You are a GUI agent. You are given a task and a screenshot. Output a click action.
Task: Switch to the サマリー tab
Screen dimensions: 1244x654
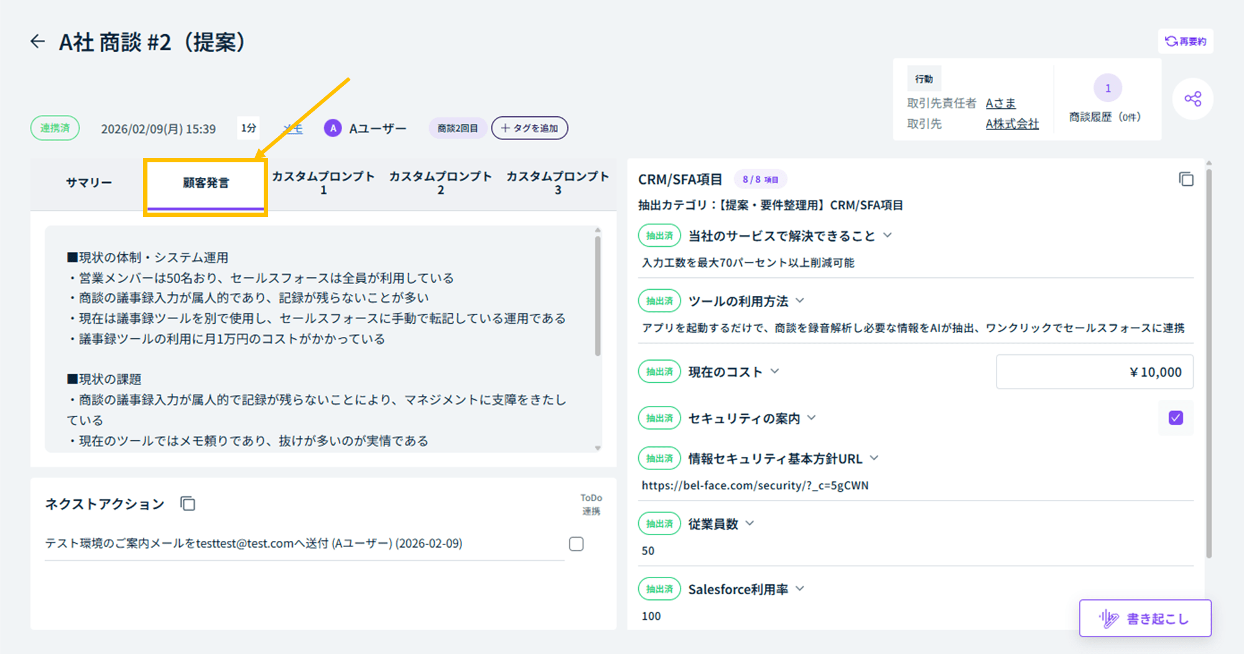(x=89, y=183)
